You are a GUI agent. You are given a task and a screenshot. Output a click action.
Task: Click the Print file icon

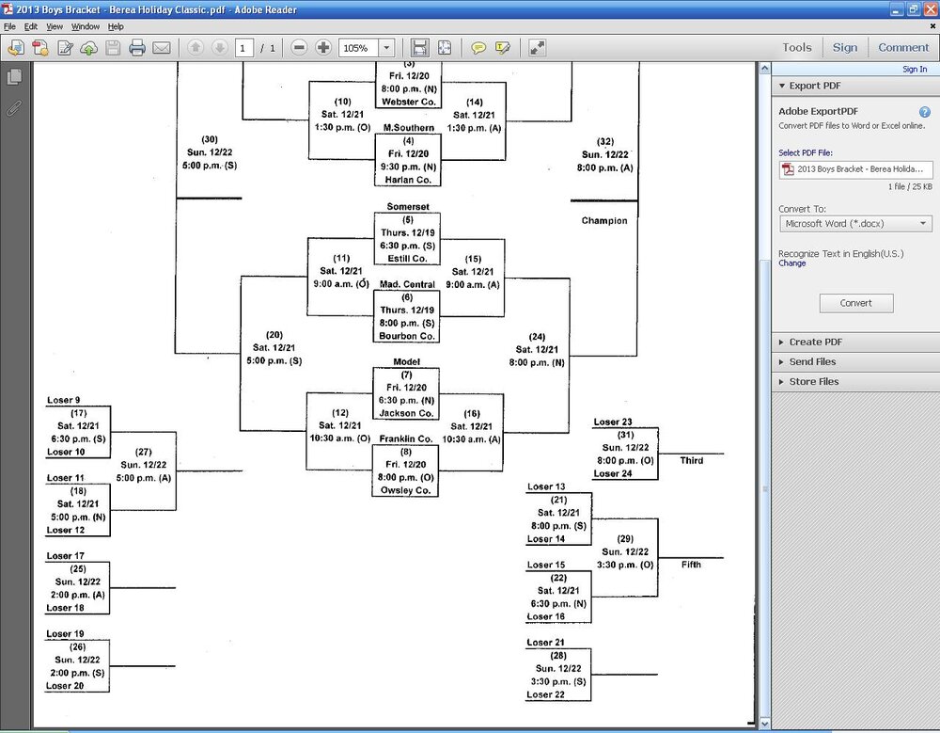click(x=137, y=48)
